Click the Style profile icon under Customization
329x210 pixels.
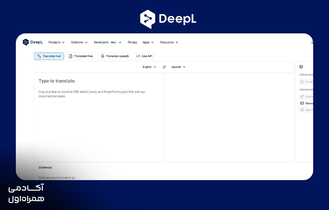point(302,96)
